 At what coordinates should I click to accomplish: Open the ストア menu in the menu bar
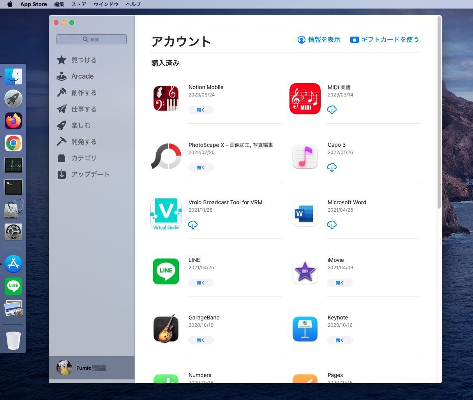click(79, 4)
